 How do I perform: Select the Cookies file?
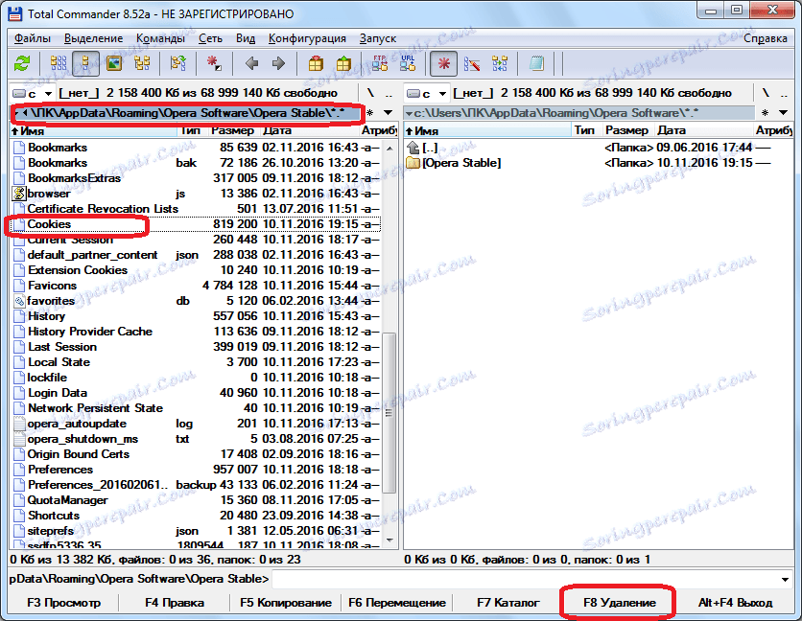click(x=196, y=224)
